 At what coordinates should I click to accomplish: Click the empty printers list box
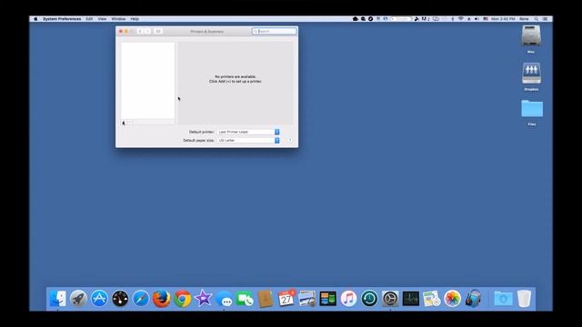tap(147, 81)
